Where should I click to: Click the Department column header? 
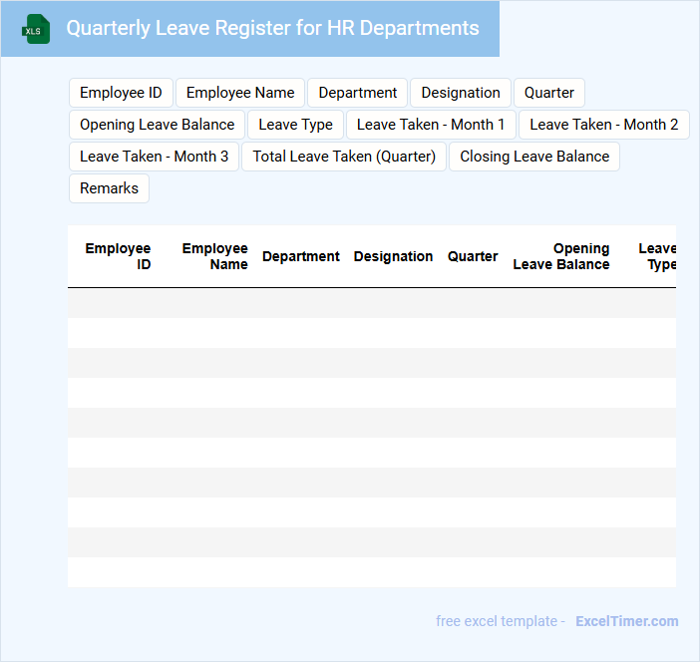(301, 256)
